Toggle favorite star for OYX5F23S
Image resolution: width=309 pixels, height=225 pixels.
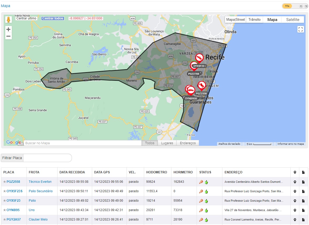4,191
